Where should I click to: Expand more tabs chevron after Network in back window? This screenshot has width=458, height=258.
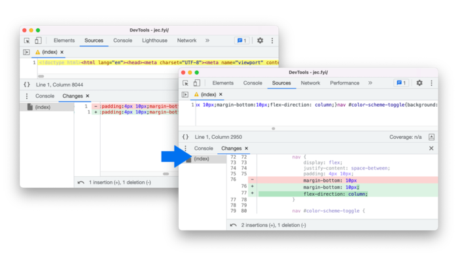pos(207,41)
